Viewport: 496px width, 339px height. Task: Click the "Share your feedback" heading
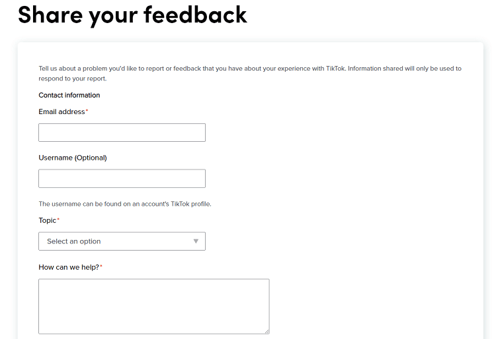tap(132, 15)
